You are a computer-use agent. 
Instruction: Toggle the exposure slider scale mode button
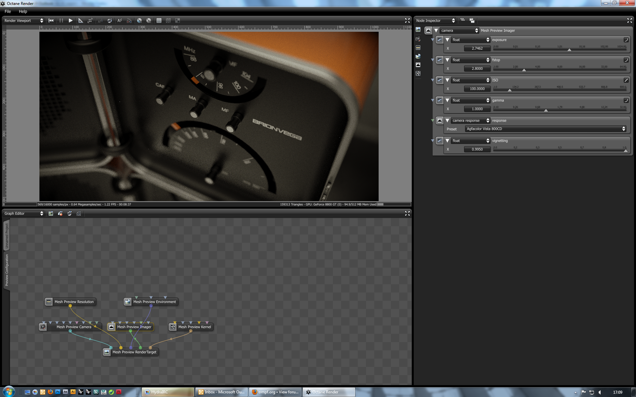pos(626,40)
